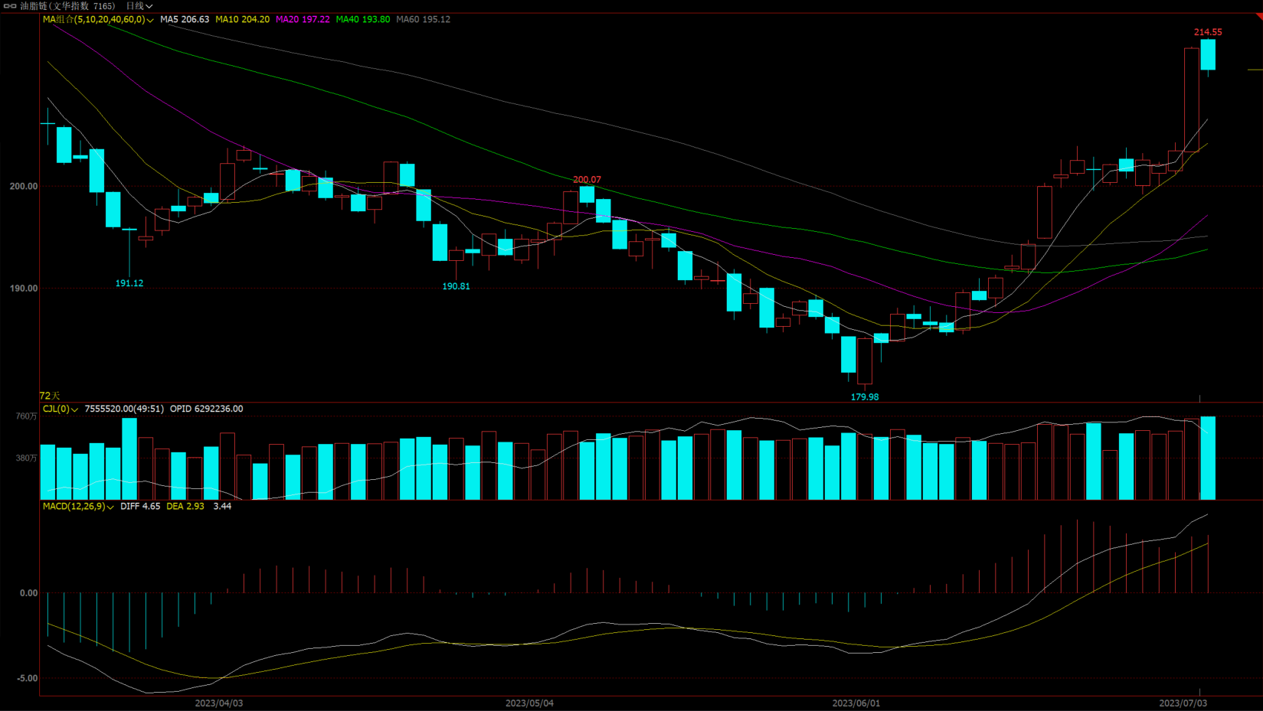This screenshot has width=1263, height=711.
Task: Click the MA10 204.20 value
Action: pos(243,20)
